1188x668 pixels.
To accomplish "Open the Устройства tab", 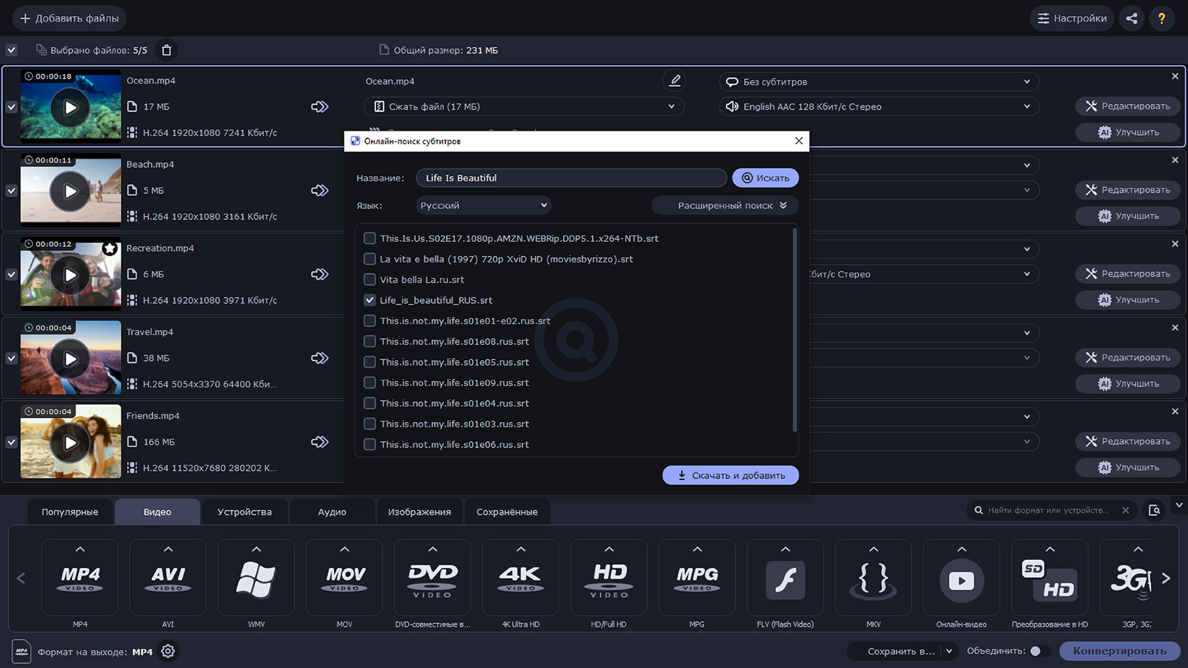I will click(x=244, y=512).
